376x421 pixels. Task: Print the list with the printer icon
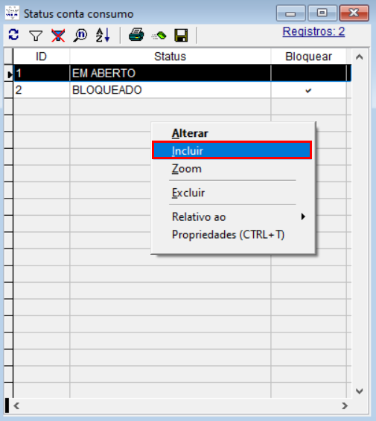(136, 35)
